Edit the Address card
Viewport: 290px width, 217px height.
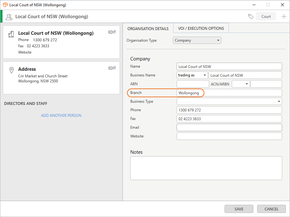coord(112,68)
